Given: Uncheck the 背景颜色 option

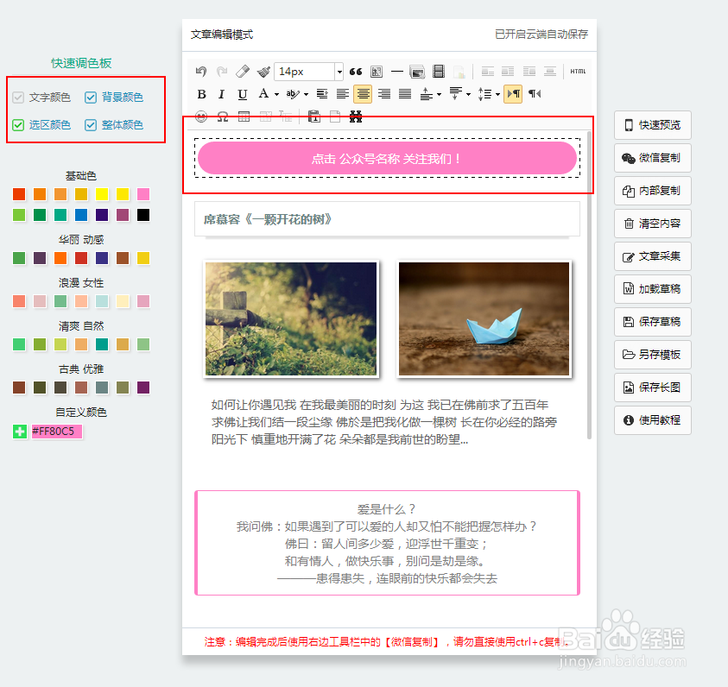Looking at the screenshot, I should point(89,97).
